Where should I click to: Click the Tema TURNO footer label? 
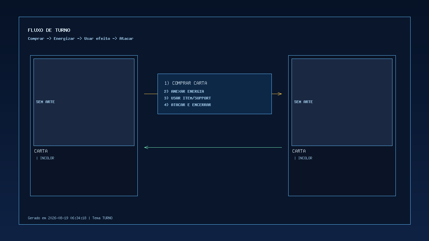102,218
